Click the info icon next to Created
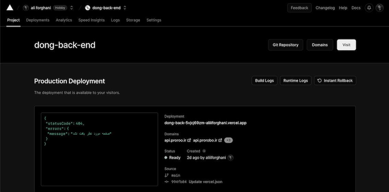389x192 pixels. point(204,151)
